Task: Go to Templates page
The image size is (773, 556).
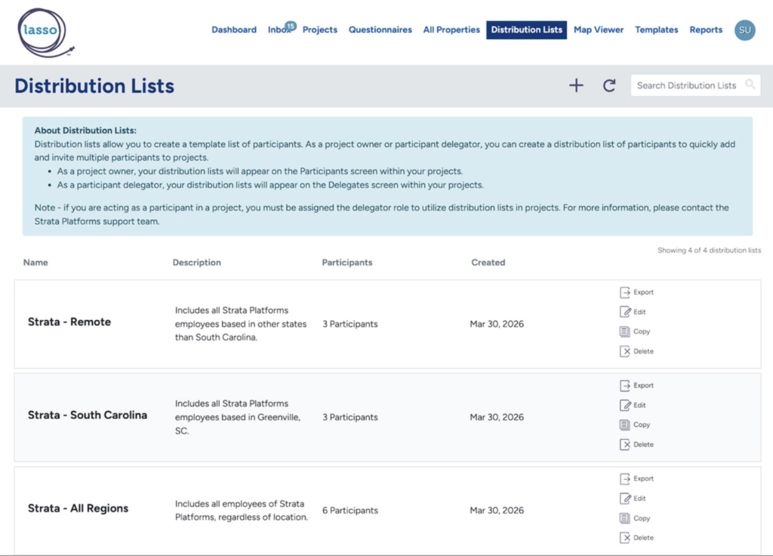Action: pyautogui.click(x=656, y=29)
